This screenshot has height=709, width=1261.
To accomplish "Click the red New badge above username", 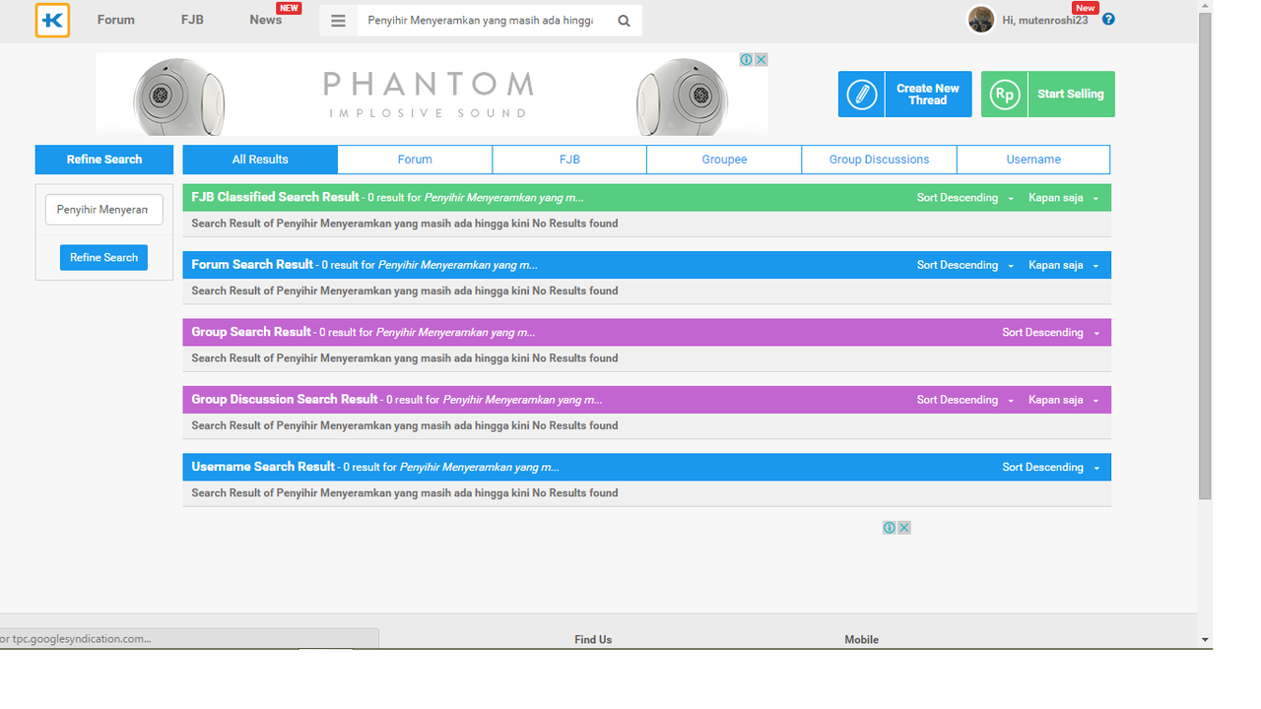I will (x=1086, y=8).
